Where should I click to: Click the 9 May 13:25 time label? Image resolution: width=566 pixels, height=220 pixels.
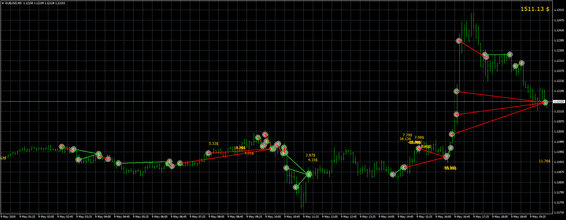[367, 217]
